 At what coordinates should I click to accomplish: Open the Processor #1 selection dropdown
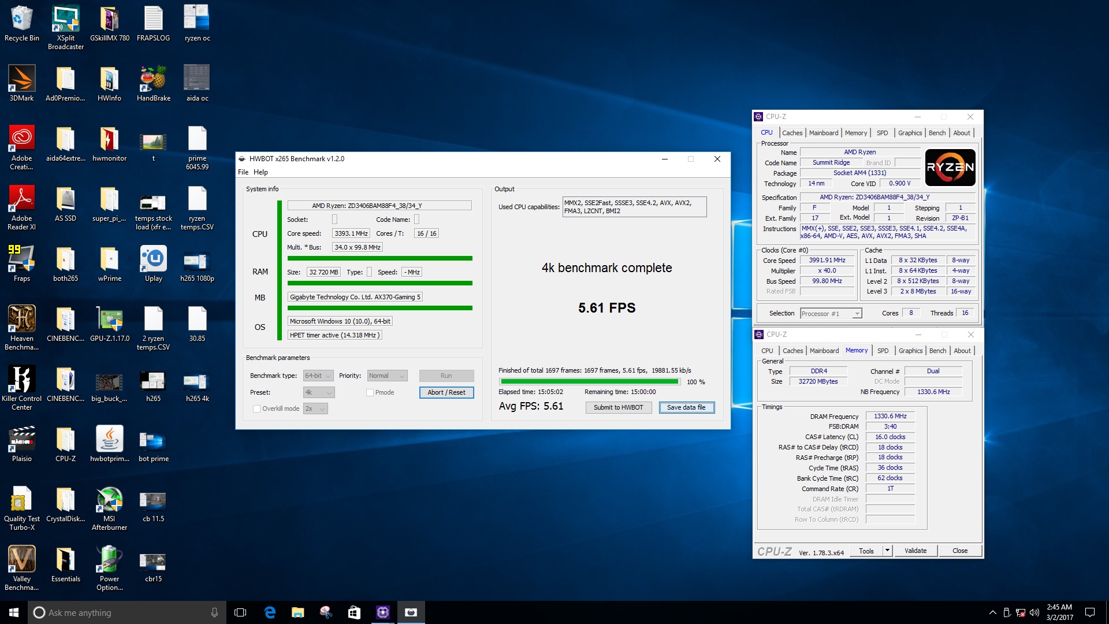click(831, 314)
